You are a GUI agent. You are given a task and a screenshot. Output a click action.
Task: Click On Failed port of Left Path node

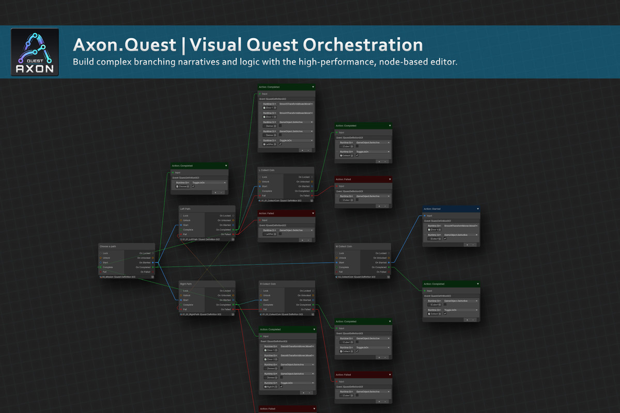(234, 234)
